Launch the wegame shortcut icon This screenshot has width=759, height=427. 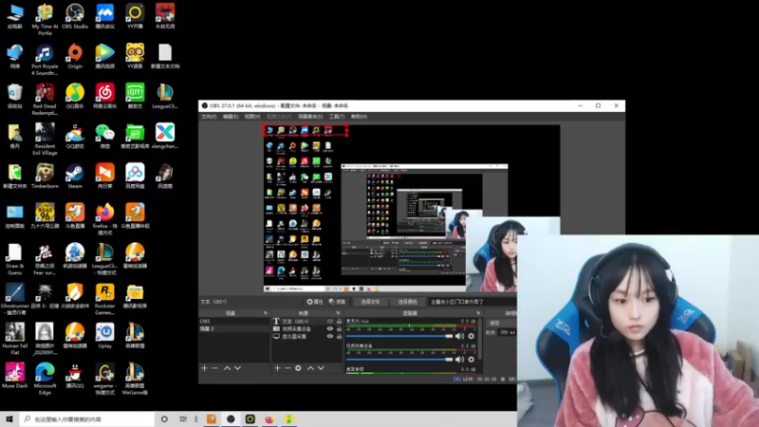point(105,379)
